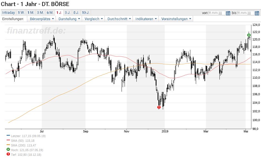Click the red SMA (50) legend color swatch
261x158 pixels.
8,140
